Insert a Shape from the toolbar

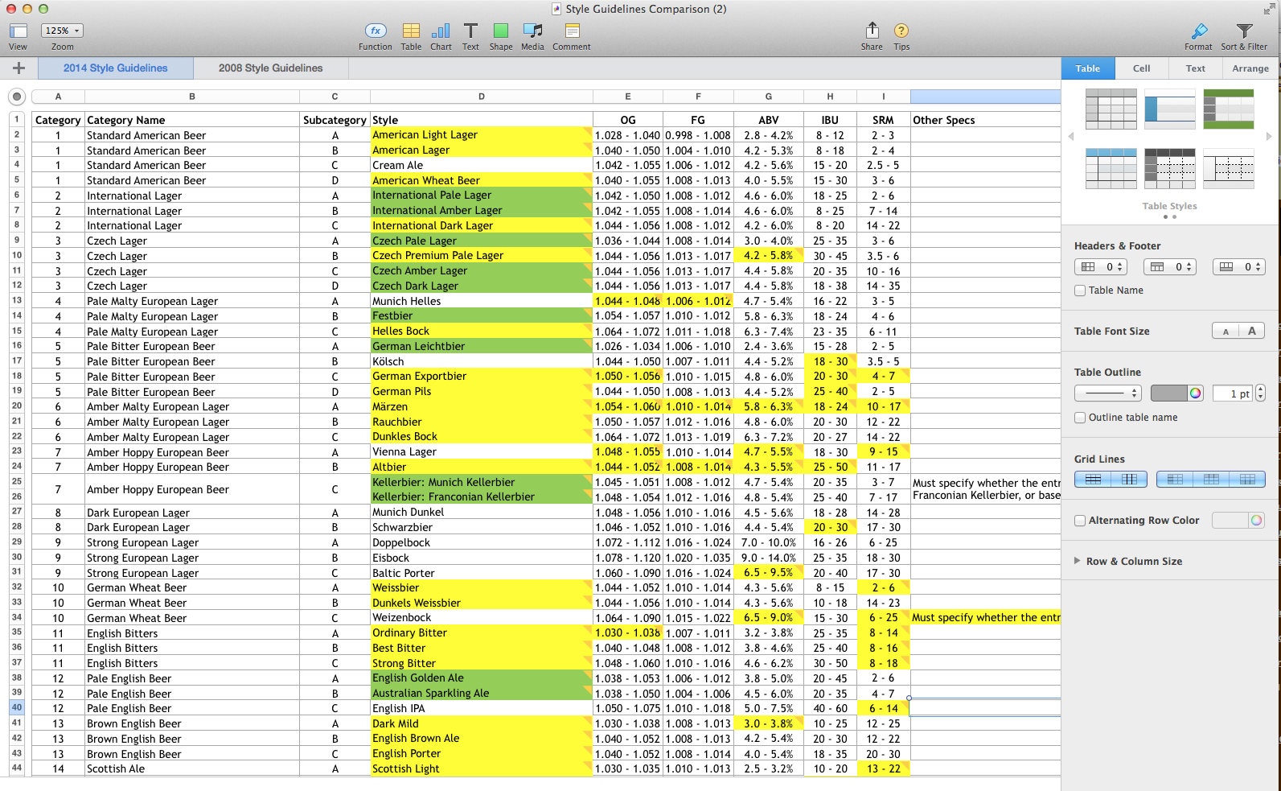point(500,31)
